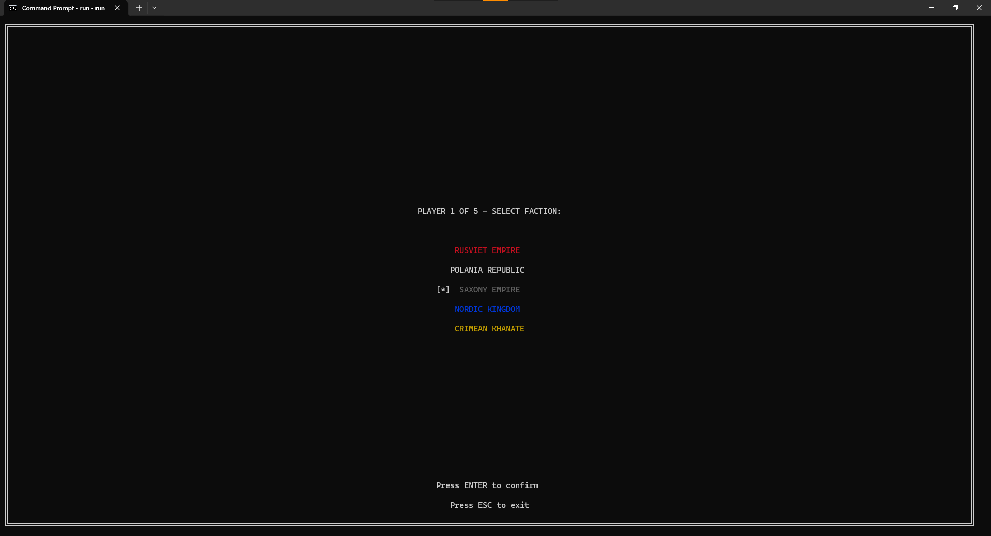Screen dimensions: 991x536
Task: Click the 'Press ESC to exit' text
Action: coord(489,505)
